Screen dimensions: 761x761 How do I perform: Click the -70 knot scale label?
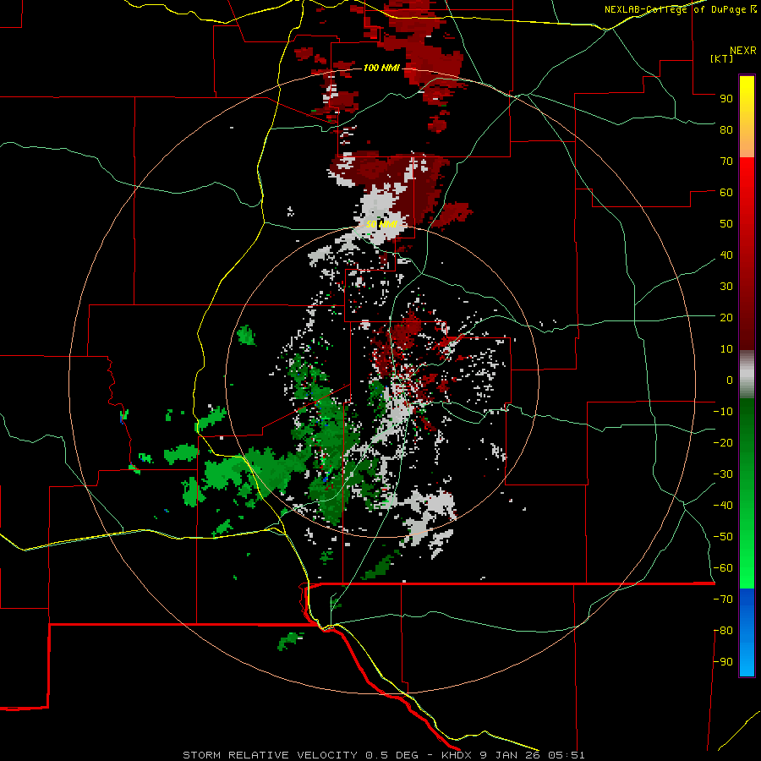click(x=723, y=599)
